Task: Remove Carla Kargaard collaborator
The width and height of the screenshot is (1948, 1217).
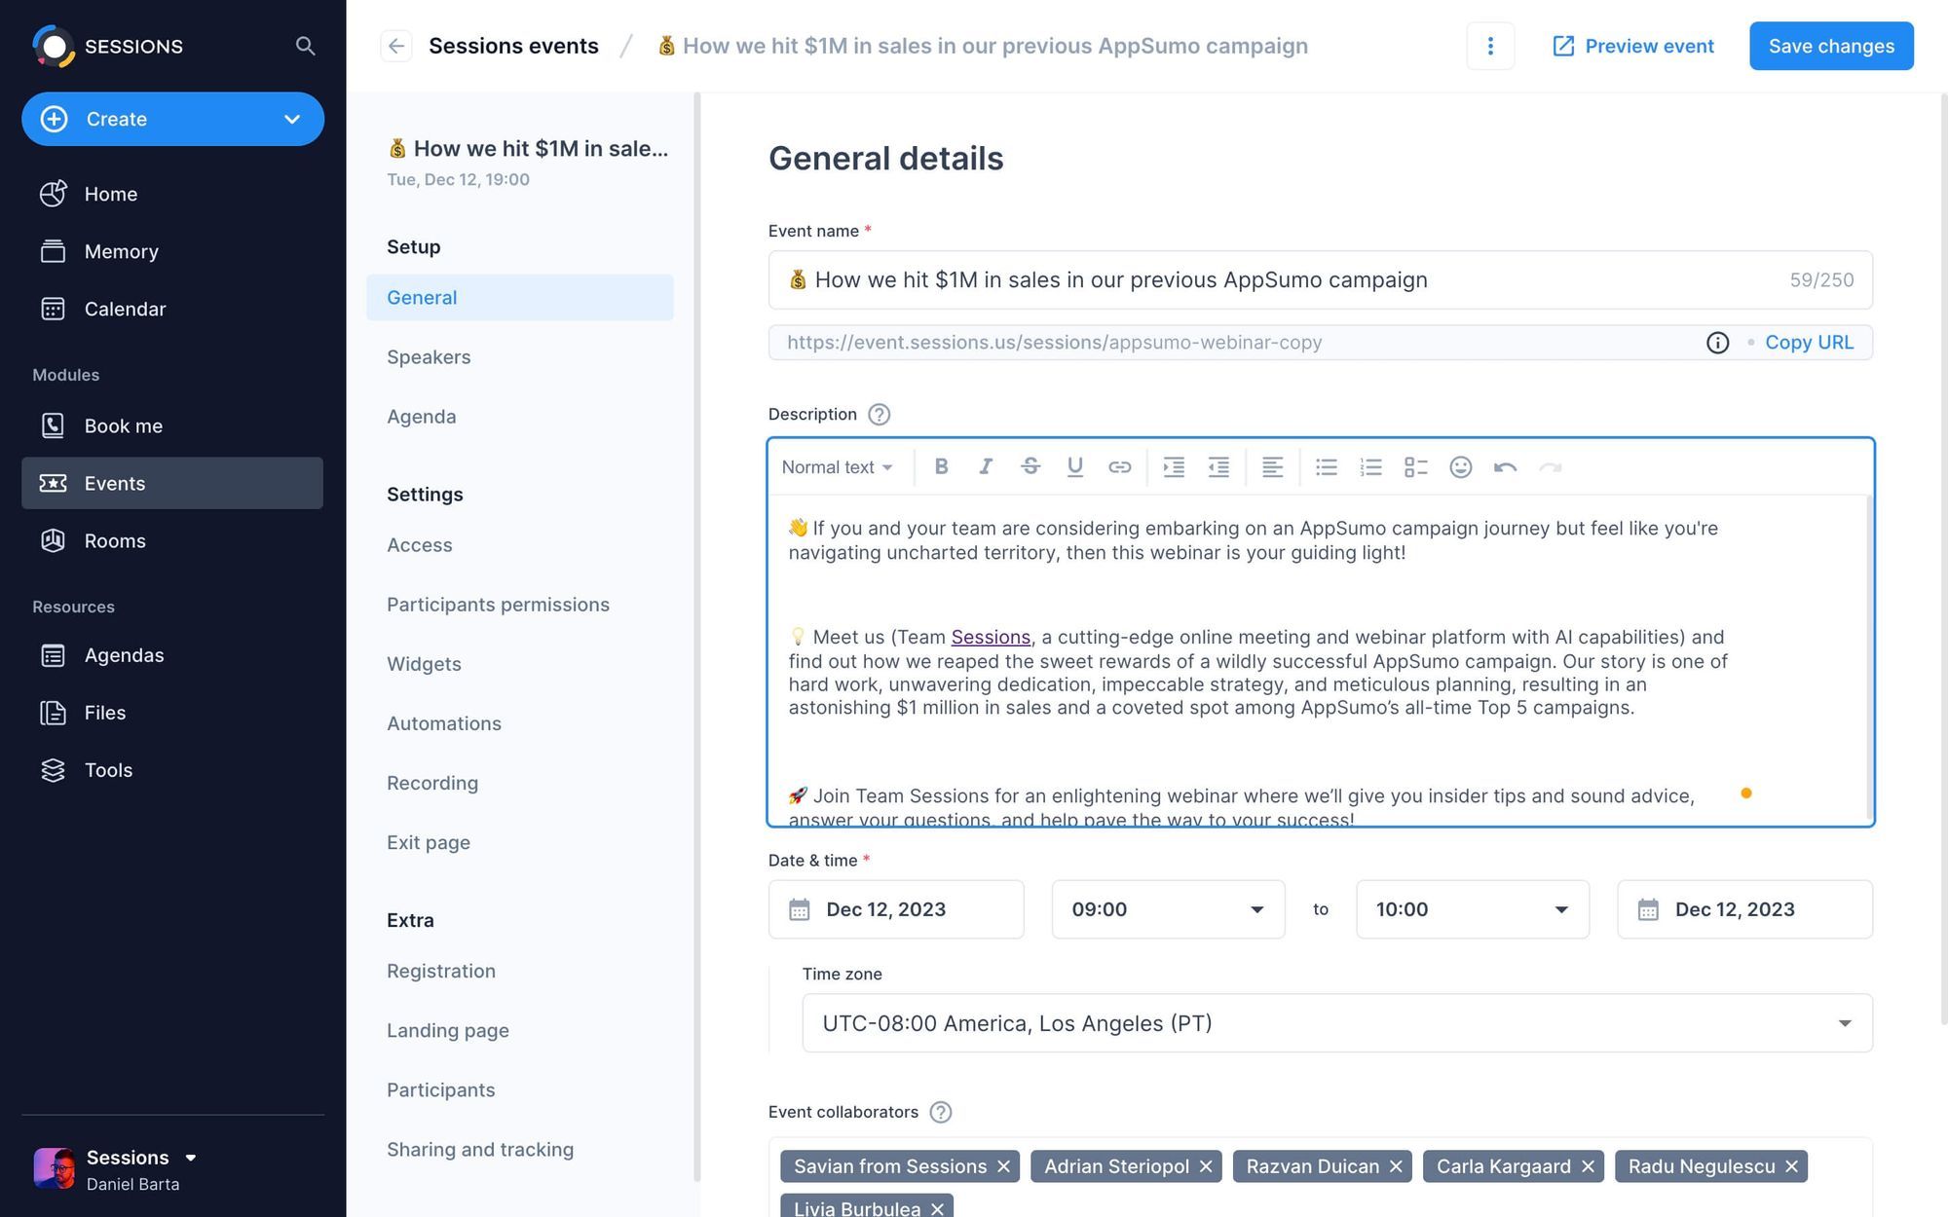Action: click(x=1588, y=1166)
